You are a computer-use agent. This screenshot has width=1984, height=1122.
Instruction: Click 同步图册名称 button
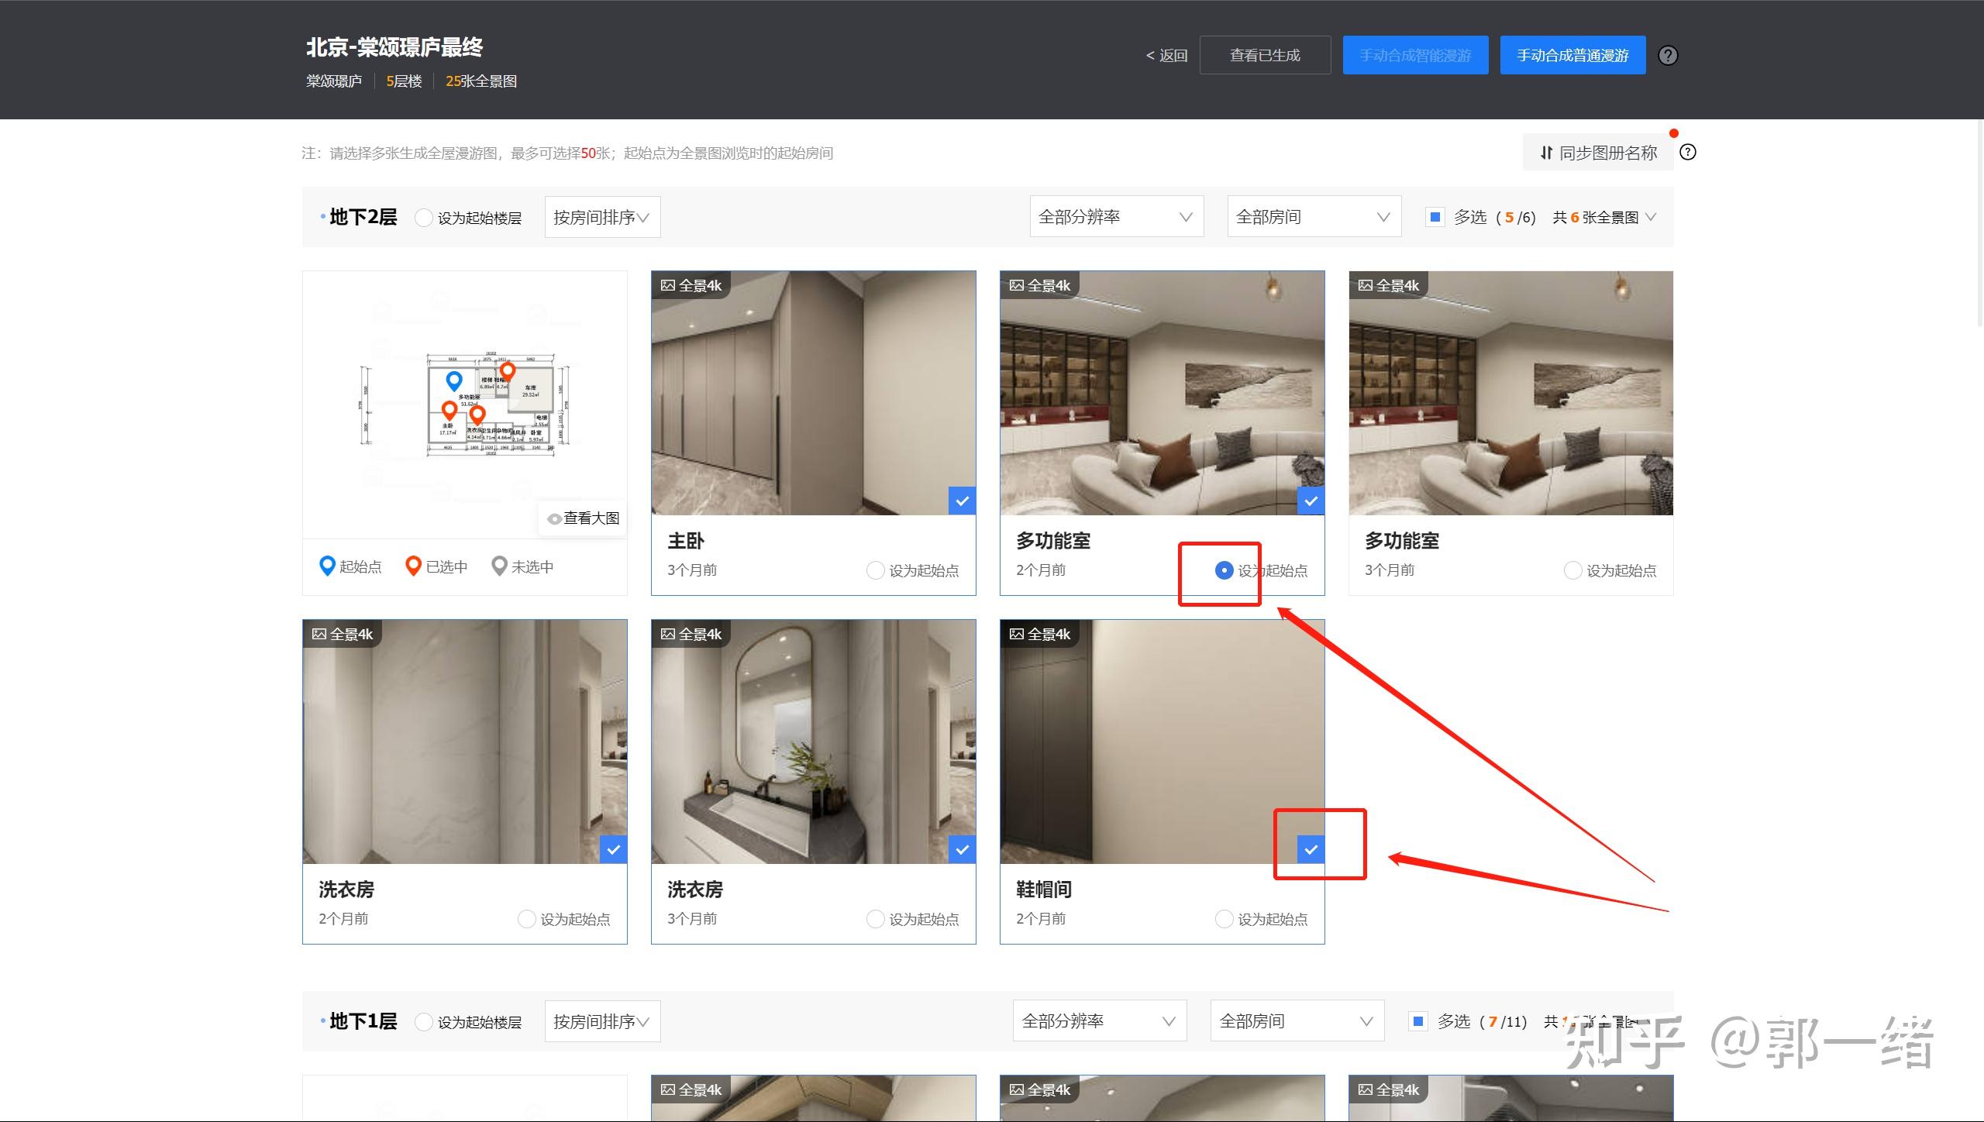coord(1598,153)
